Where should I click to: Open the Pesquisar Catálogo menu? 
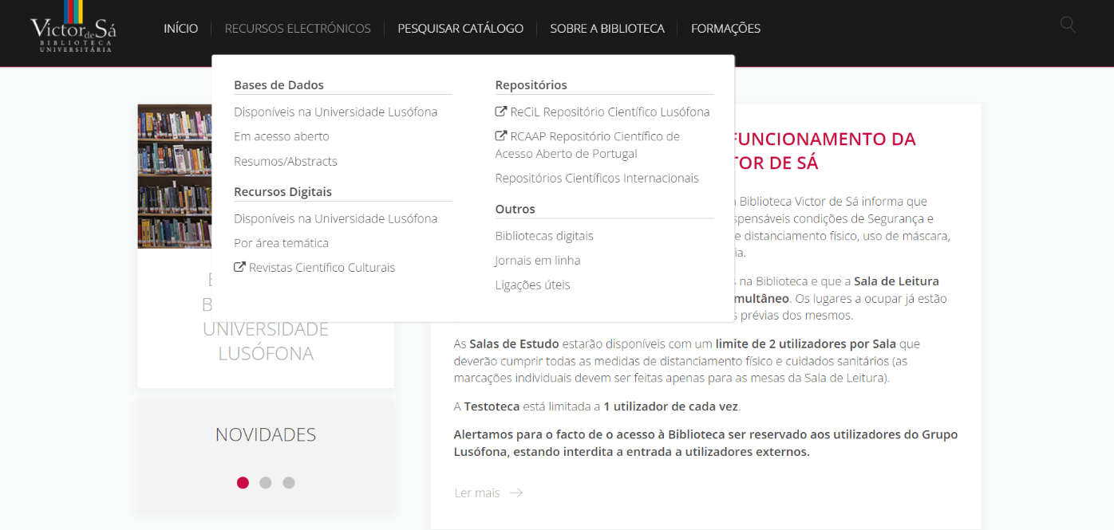pyautogui.click(x=460, y=29)
